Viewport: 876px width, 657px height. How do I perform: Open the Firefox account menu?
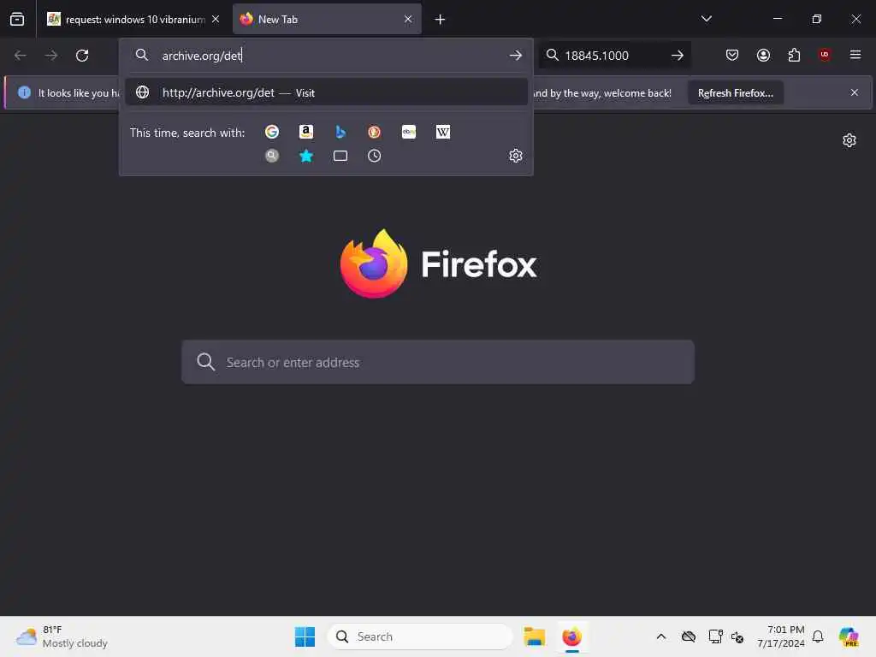pyautogui.click(x=763, y=55)
